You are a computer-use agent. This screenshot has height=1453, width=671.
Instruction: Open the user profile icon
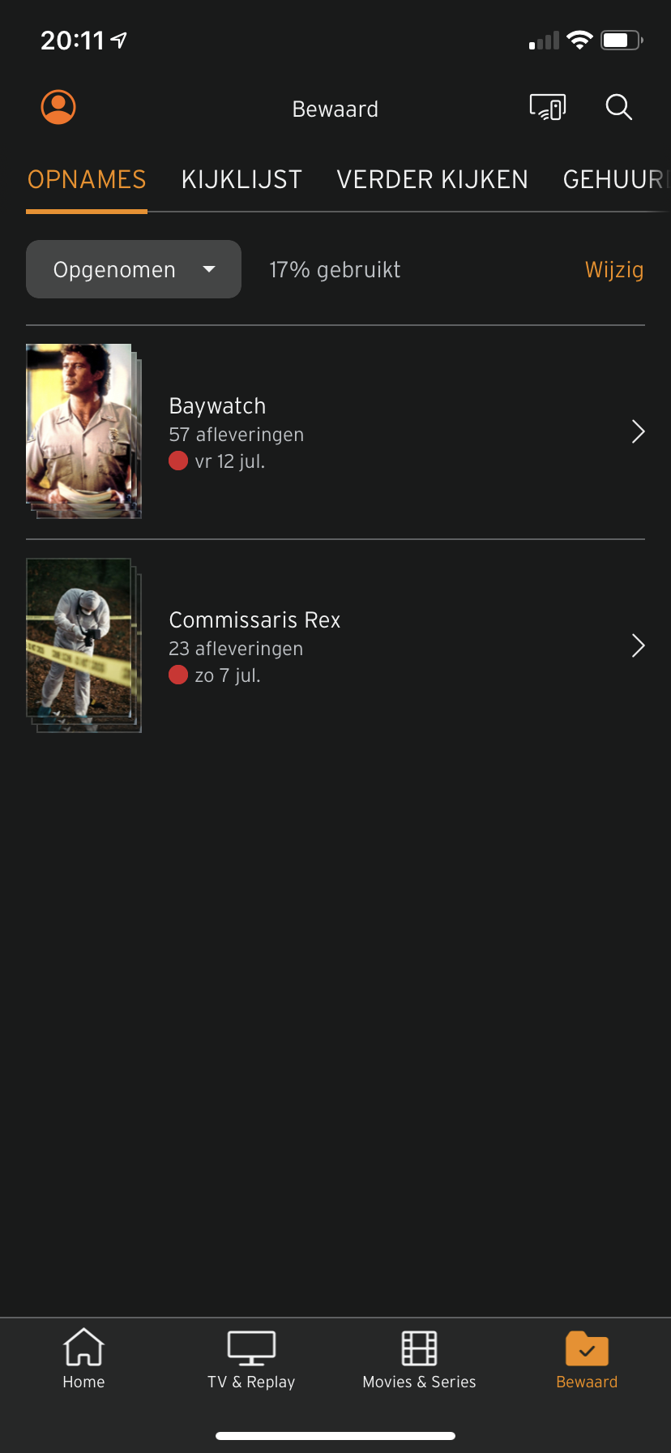tap(58, 107)
